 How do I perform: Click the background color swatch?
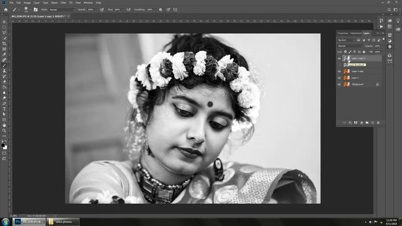[x=6, y=148]
